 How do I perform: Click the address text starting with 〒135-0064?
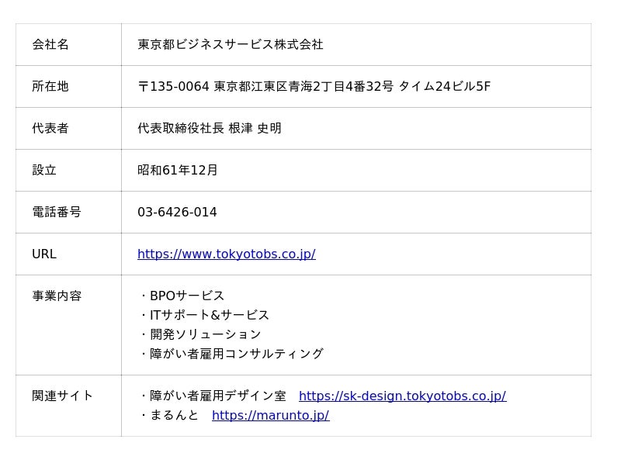tap(314, 87)
